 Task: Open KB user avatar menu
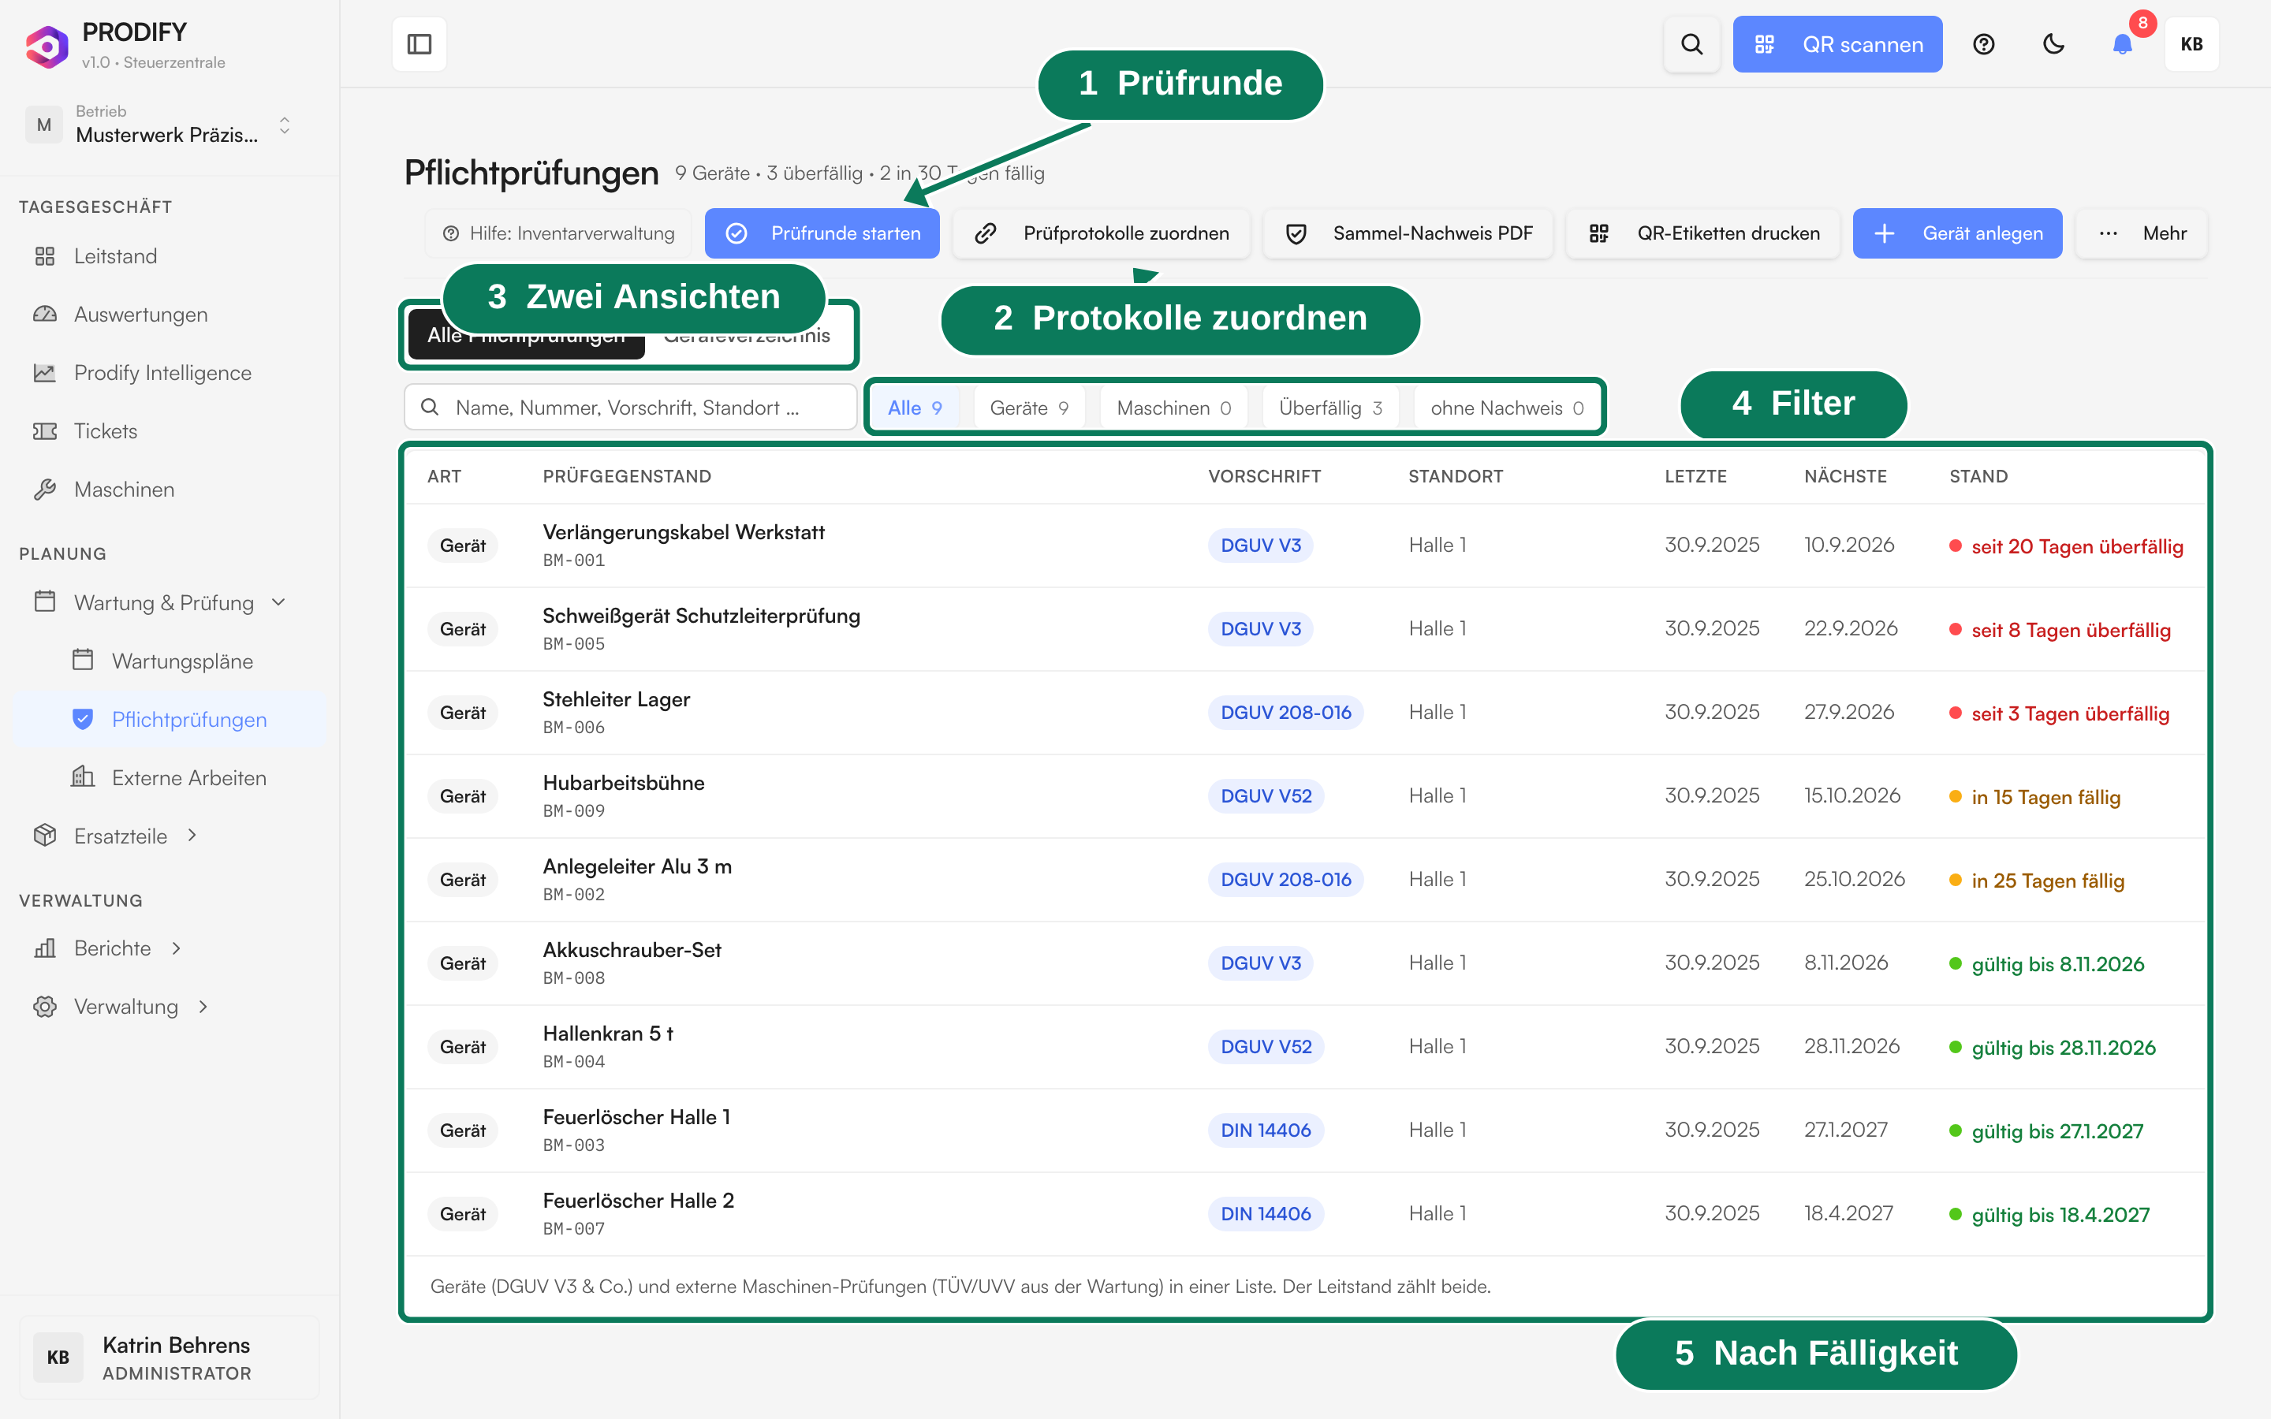click(2191, 44)
